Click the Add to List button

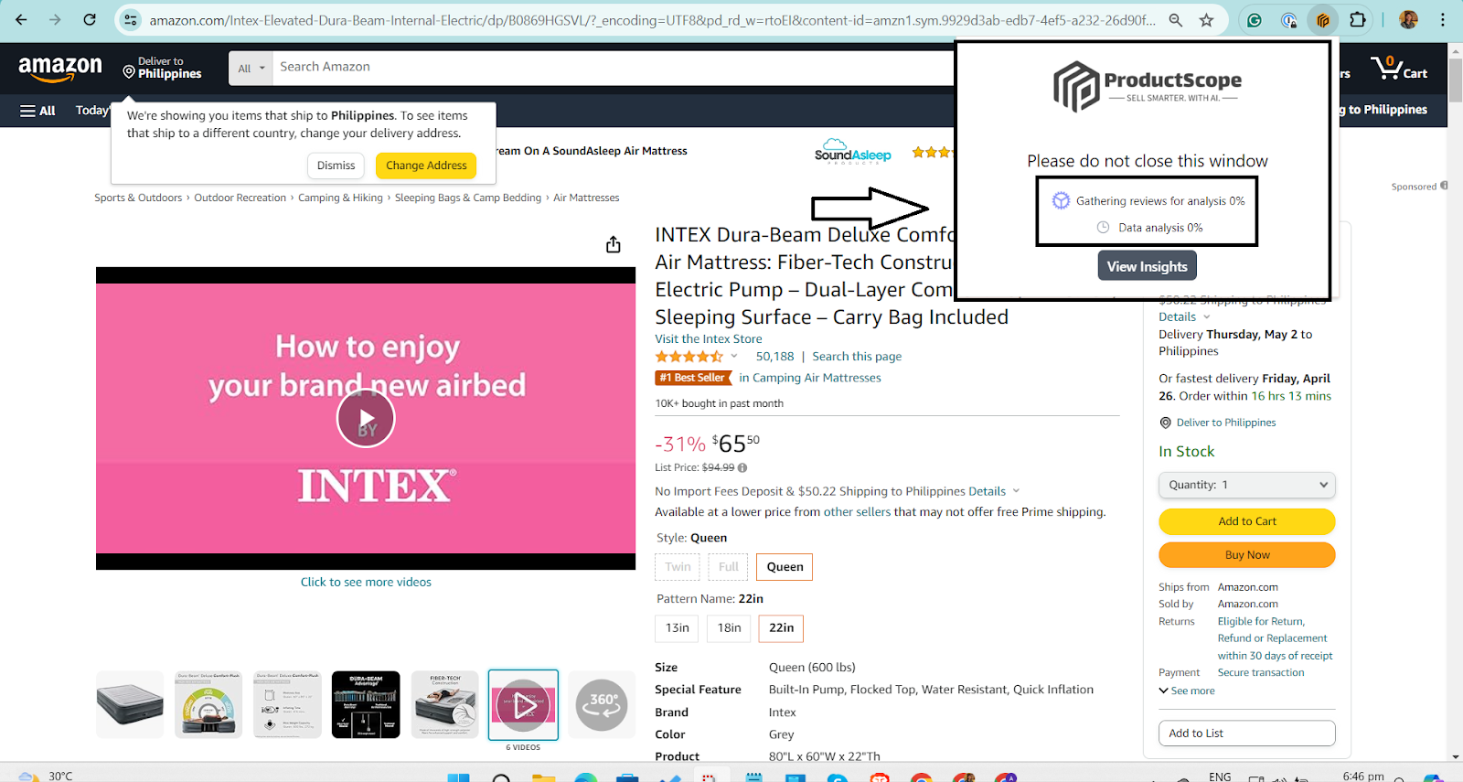(1247, 734)
